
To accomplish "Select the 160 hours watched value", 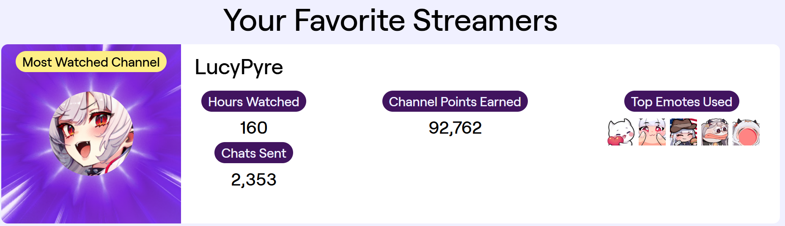I will [x=253, y=128].
